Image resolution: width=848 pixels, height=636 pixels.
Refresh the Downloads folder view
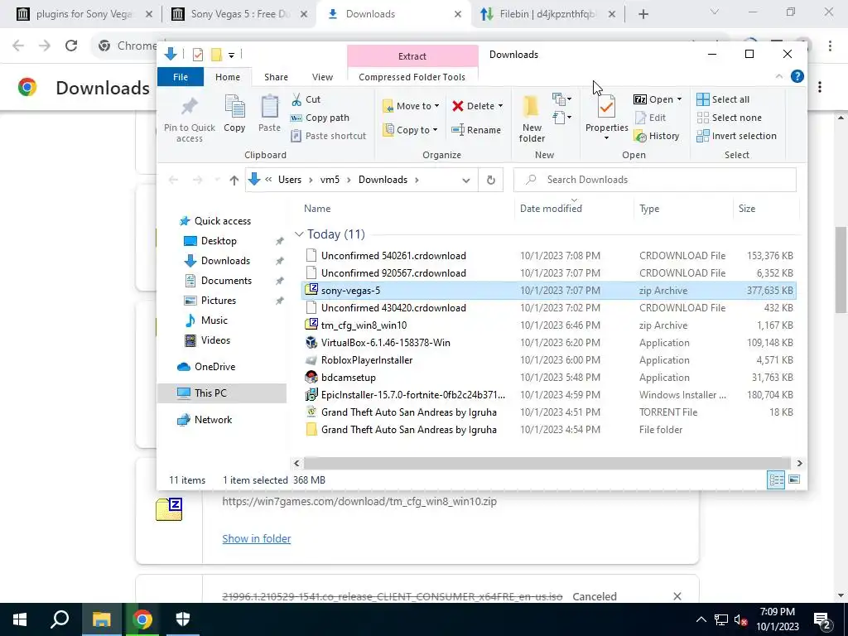490,180
